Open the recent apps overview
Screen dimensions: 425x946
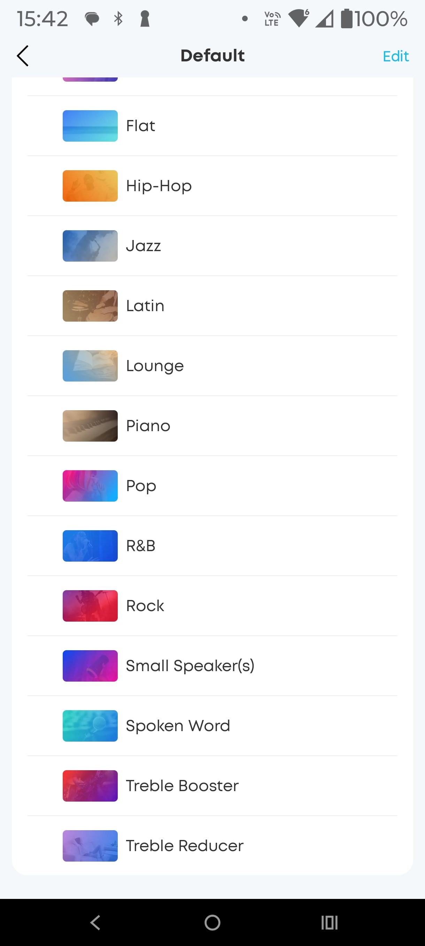(329, 922)
